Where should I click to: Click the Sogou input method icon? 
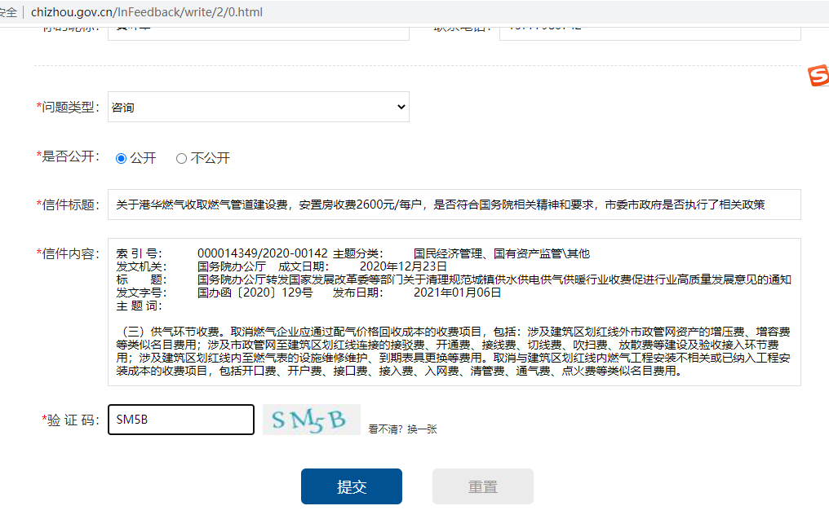click(x=819, y=76)
